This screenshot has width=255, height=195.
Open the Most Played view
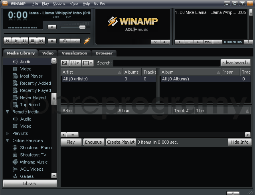(x=32, y=76)
